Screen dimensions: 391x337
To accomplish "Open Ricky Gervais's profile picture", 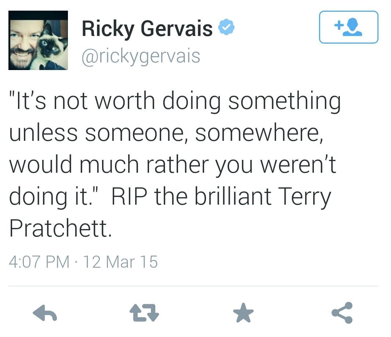I will pyautogui.click(x=38, y=40).
